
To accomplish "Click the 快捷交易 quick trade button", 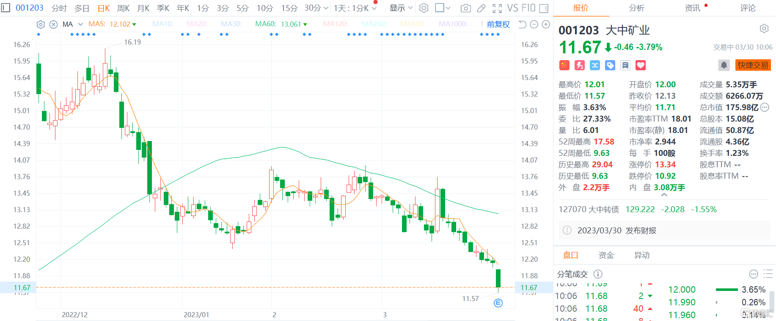I will point(753,65).
